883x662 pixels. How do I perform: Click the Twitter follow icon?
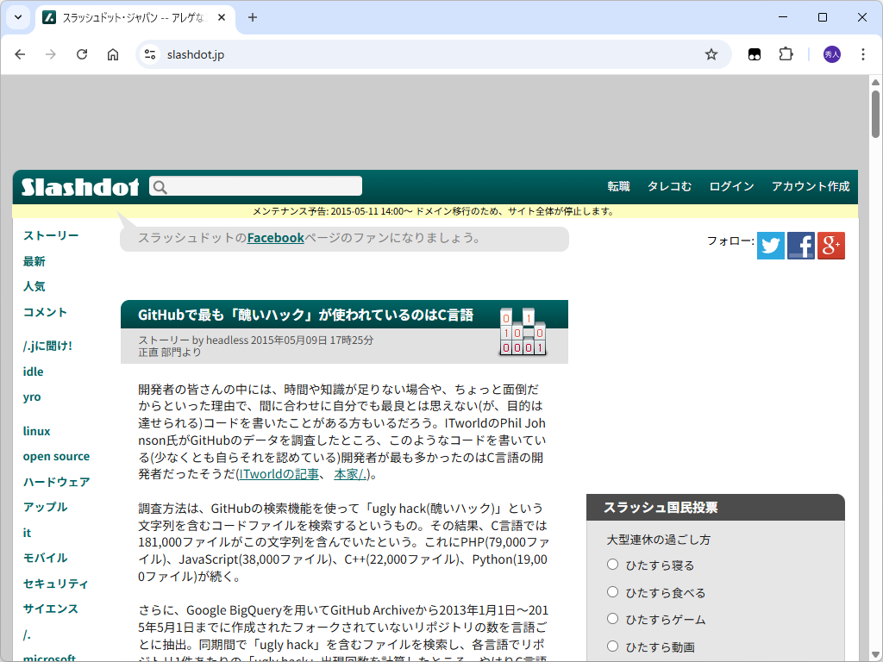tap(770, 245)
